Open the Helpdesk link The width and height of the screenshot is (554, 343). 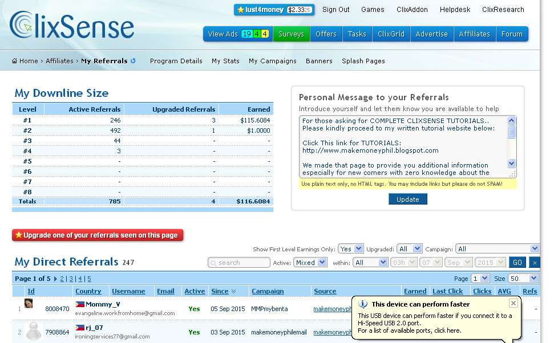pyautogui.click(x=455, y=10)
